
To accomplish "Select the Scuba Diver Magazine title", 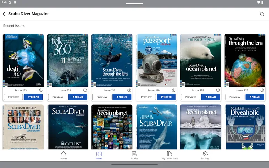I will 29,14.
